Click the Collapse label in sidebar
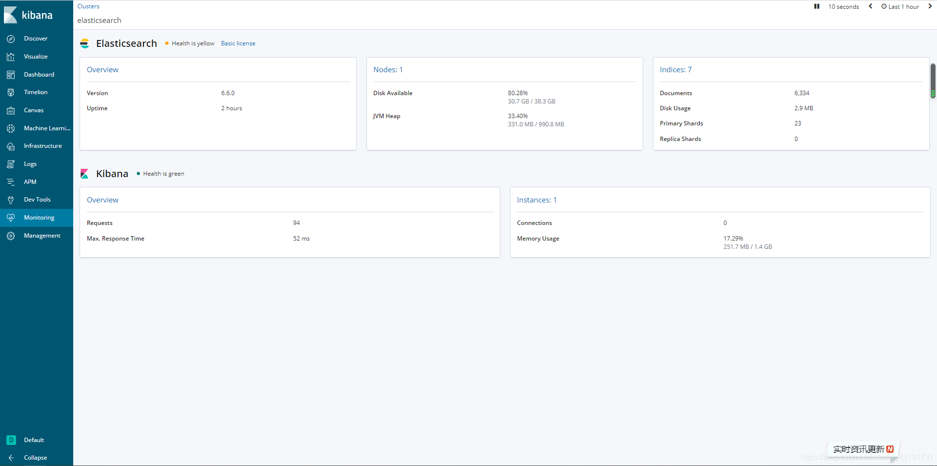 point(36,458)
